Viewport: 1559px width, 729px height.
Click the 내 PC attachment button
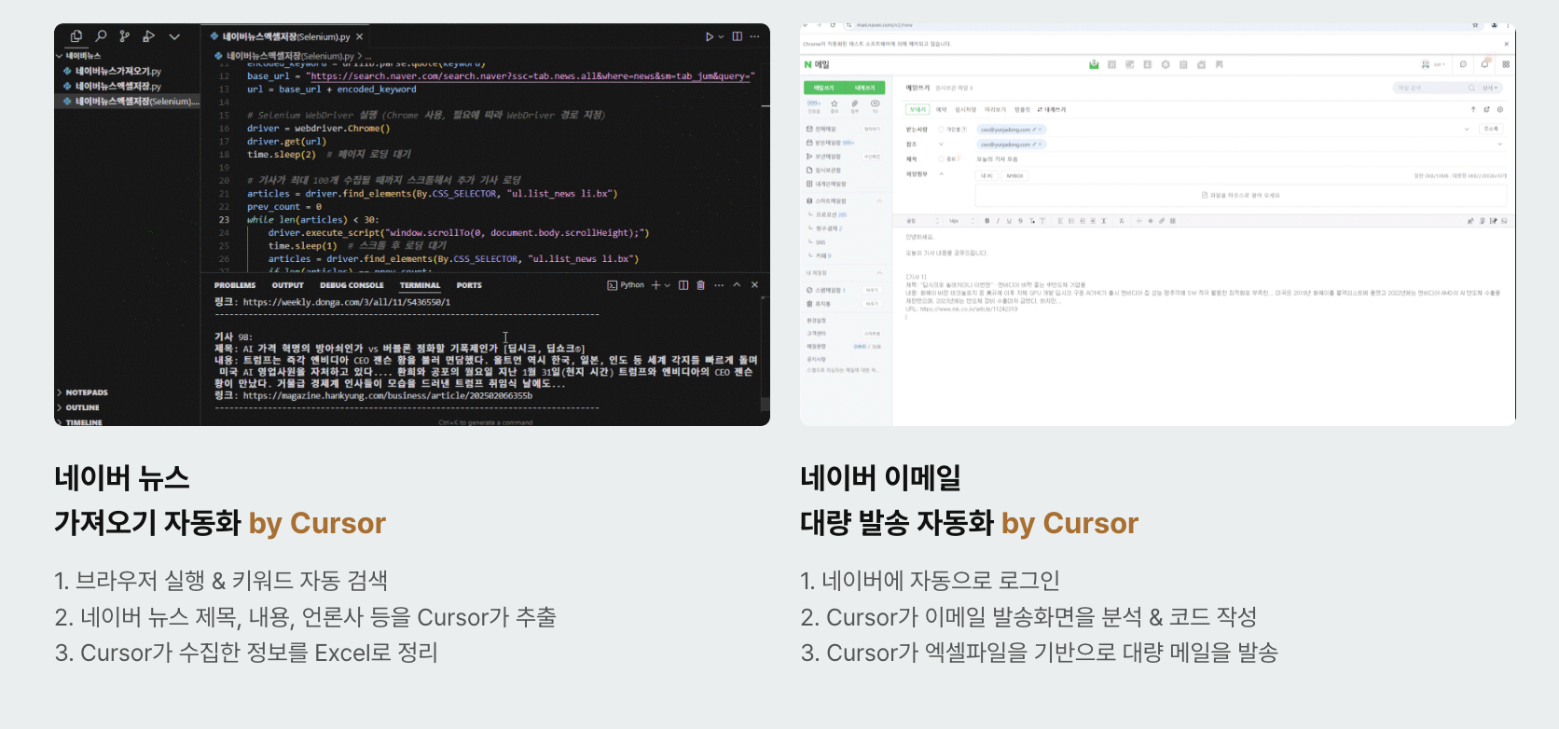987,175
